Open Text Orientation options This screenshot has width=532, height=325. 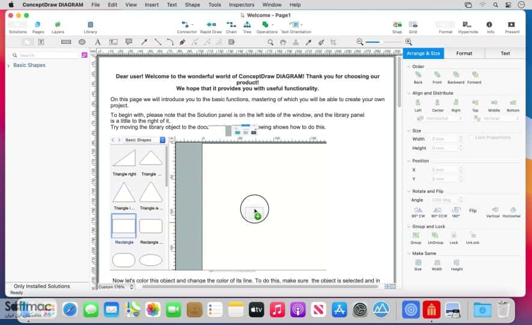point(296,27)
